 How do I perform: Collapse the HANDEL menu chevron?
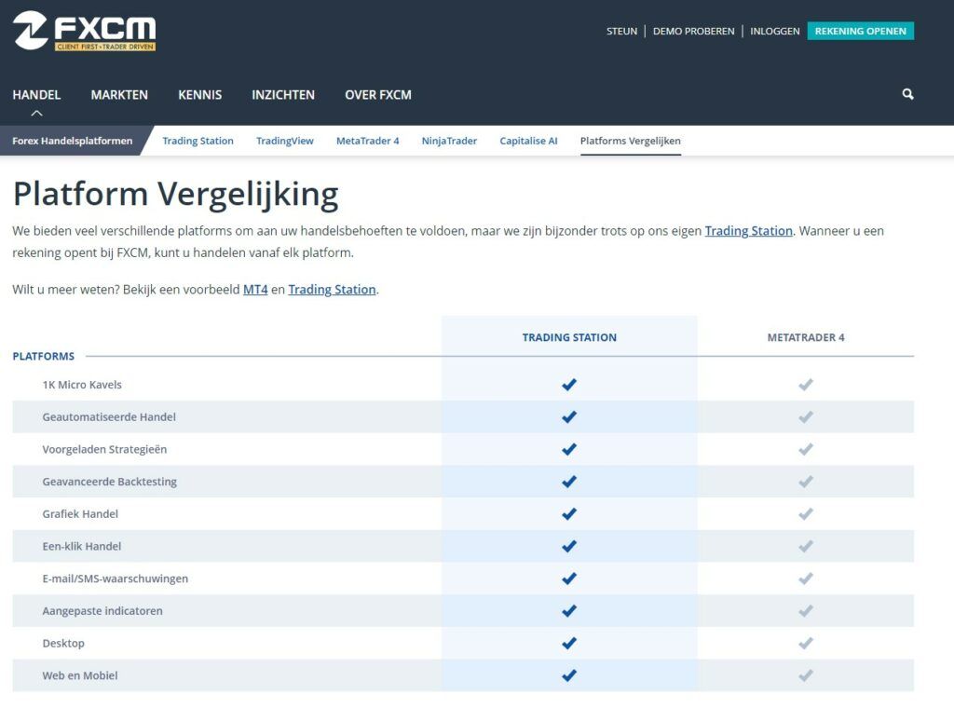pos(36,112)
